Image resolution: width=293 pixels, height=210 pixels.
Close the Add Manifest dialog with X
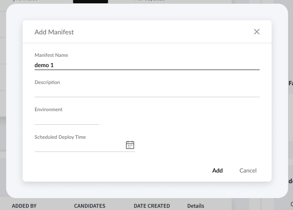[257, 32]
